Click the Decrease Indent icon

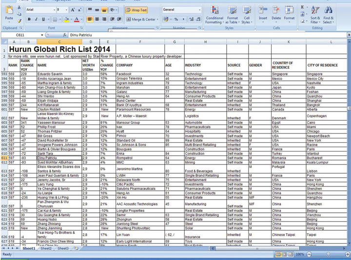tap(112, 19)
